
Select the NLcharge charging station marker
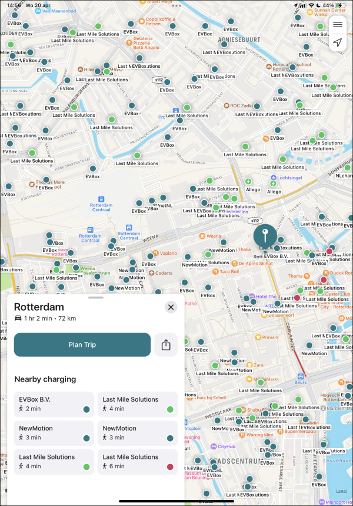point(348,168)
